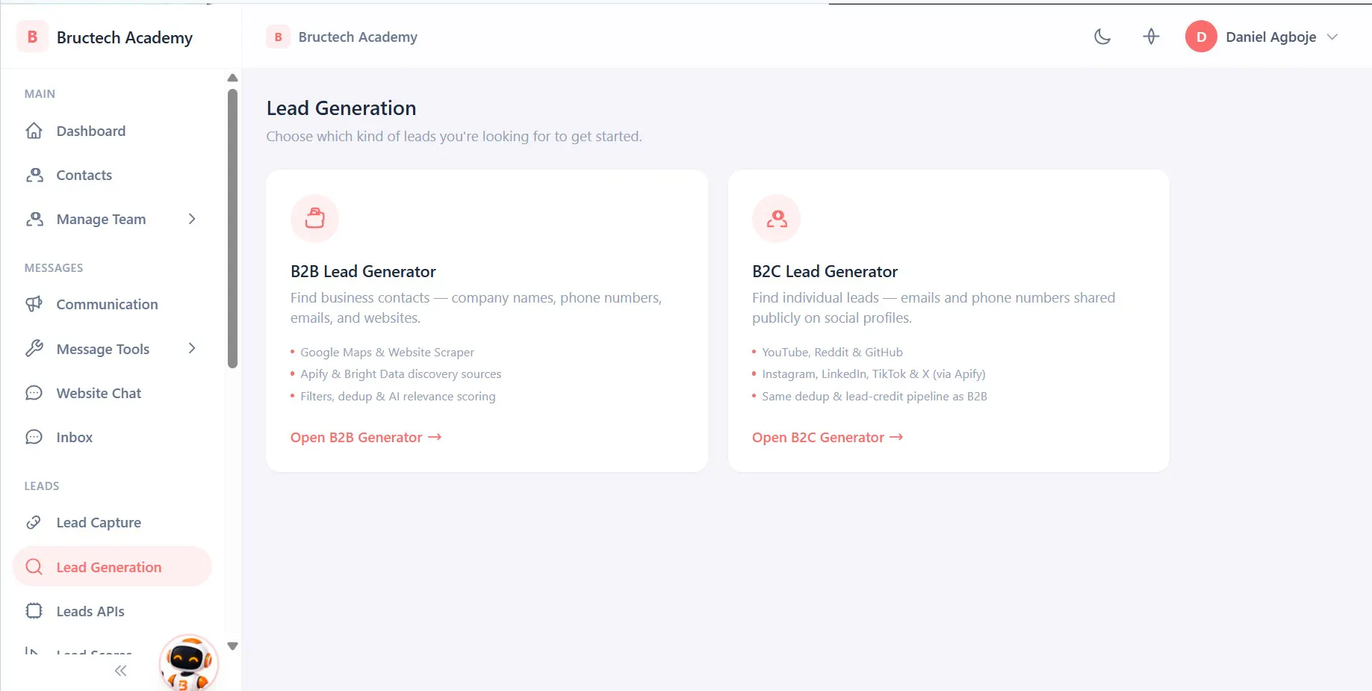The image size is (1372, 691).
Task: Click the Website Chat bubble icon
Action: pyautogui.click(x=34, y=393)
